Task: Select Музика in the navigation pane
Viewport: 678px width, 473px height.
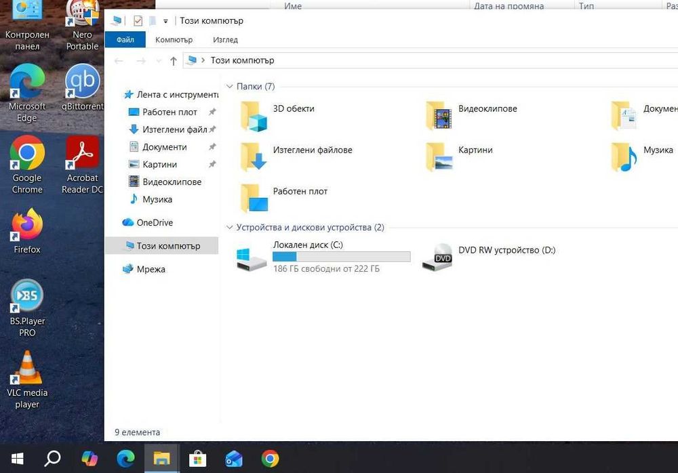Action: click(151, 199)
